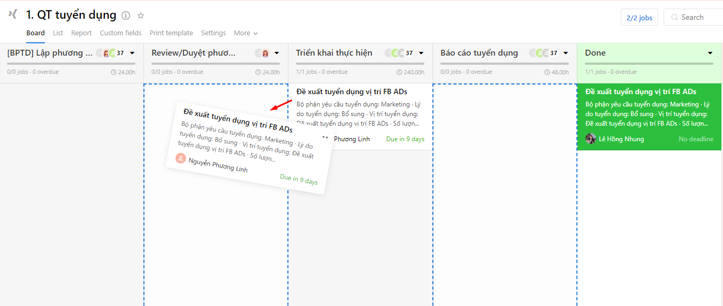This screenshot has height=306, width=723.
Task: Click the Triển khai thực hiện column title
Action: (x=334, y=53)
